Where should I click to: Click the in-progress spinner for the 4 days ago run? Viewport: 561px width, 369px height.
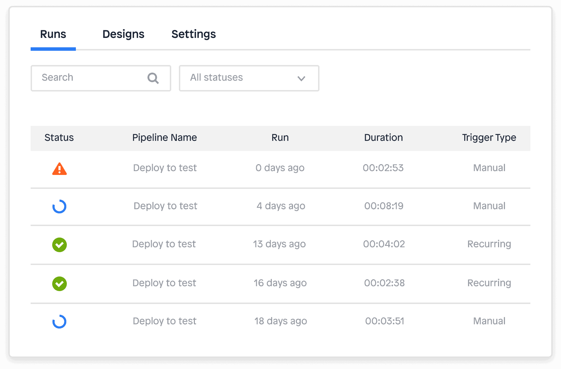pos(60,206)
